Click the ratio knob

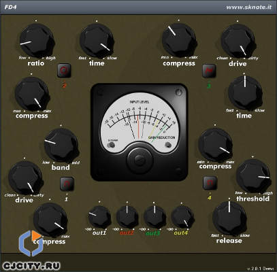(x=36, y=41)
